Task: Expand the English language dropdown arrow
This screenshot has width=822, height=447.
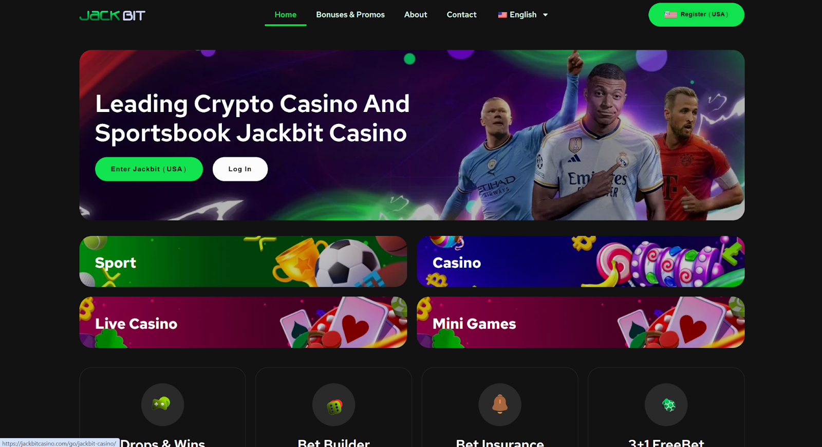Action: 546,15
